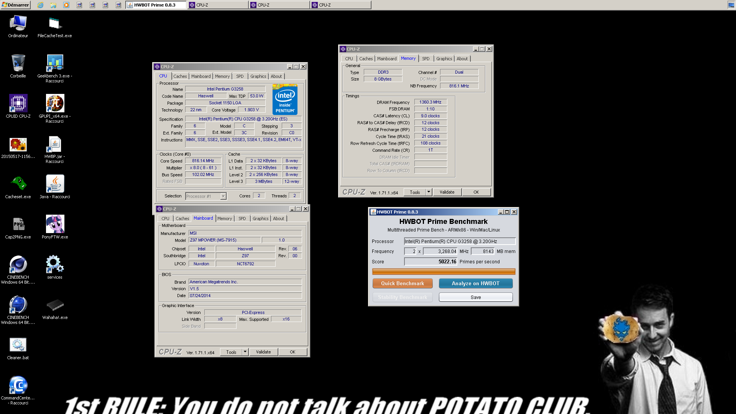Open the Corbeille recycle bin icon
The image size is (736, 414).
coord(18,66)
